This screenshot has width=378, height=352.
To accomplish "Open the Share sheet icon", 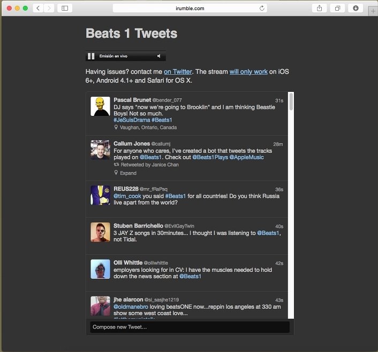I will pyautogui.click(x=320, y=8).
